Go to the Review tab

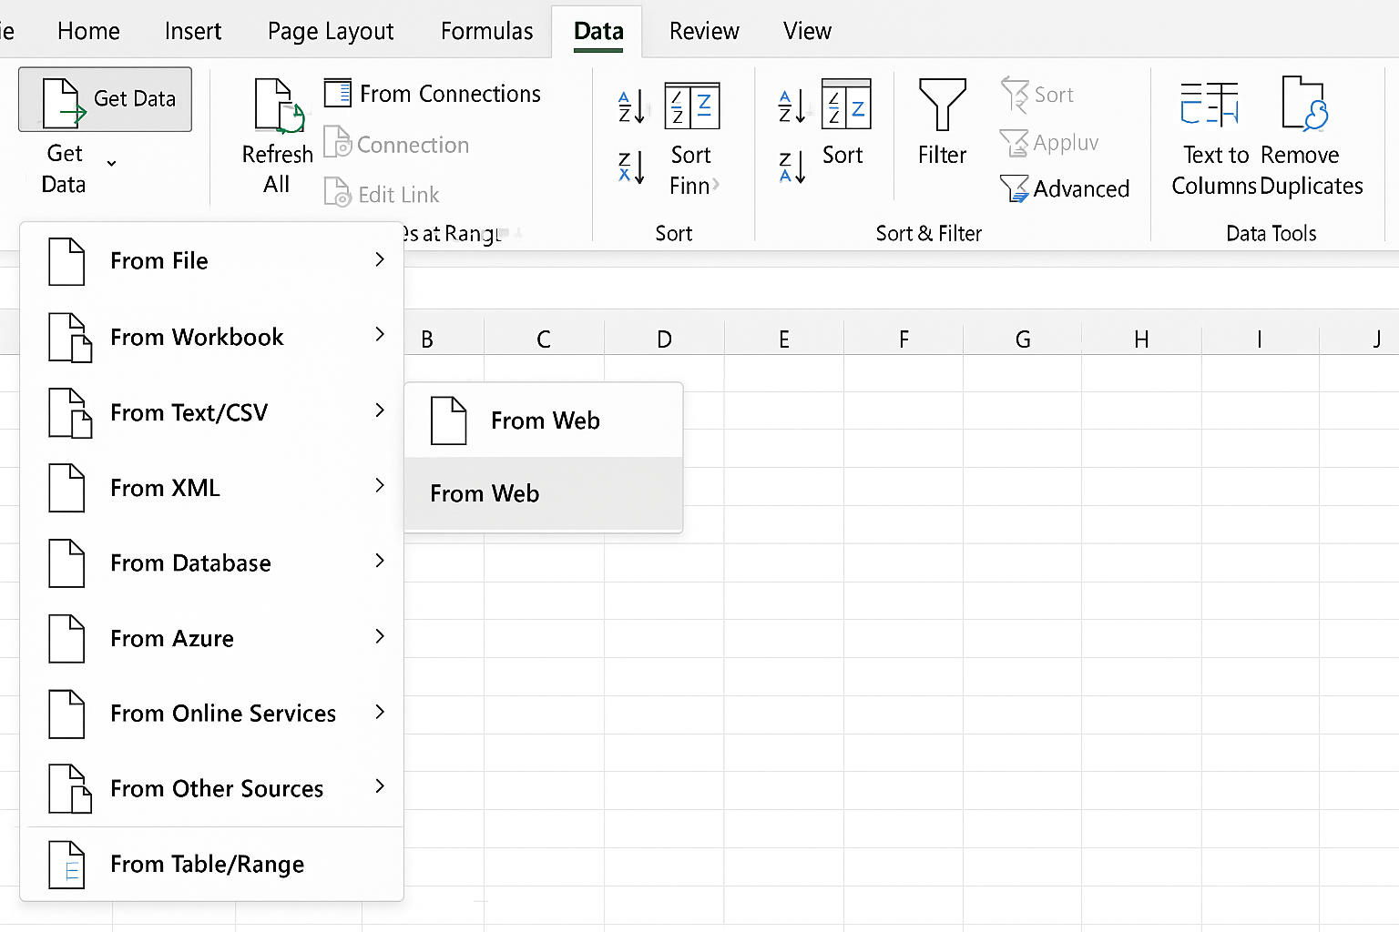(704, 31)
